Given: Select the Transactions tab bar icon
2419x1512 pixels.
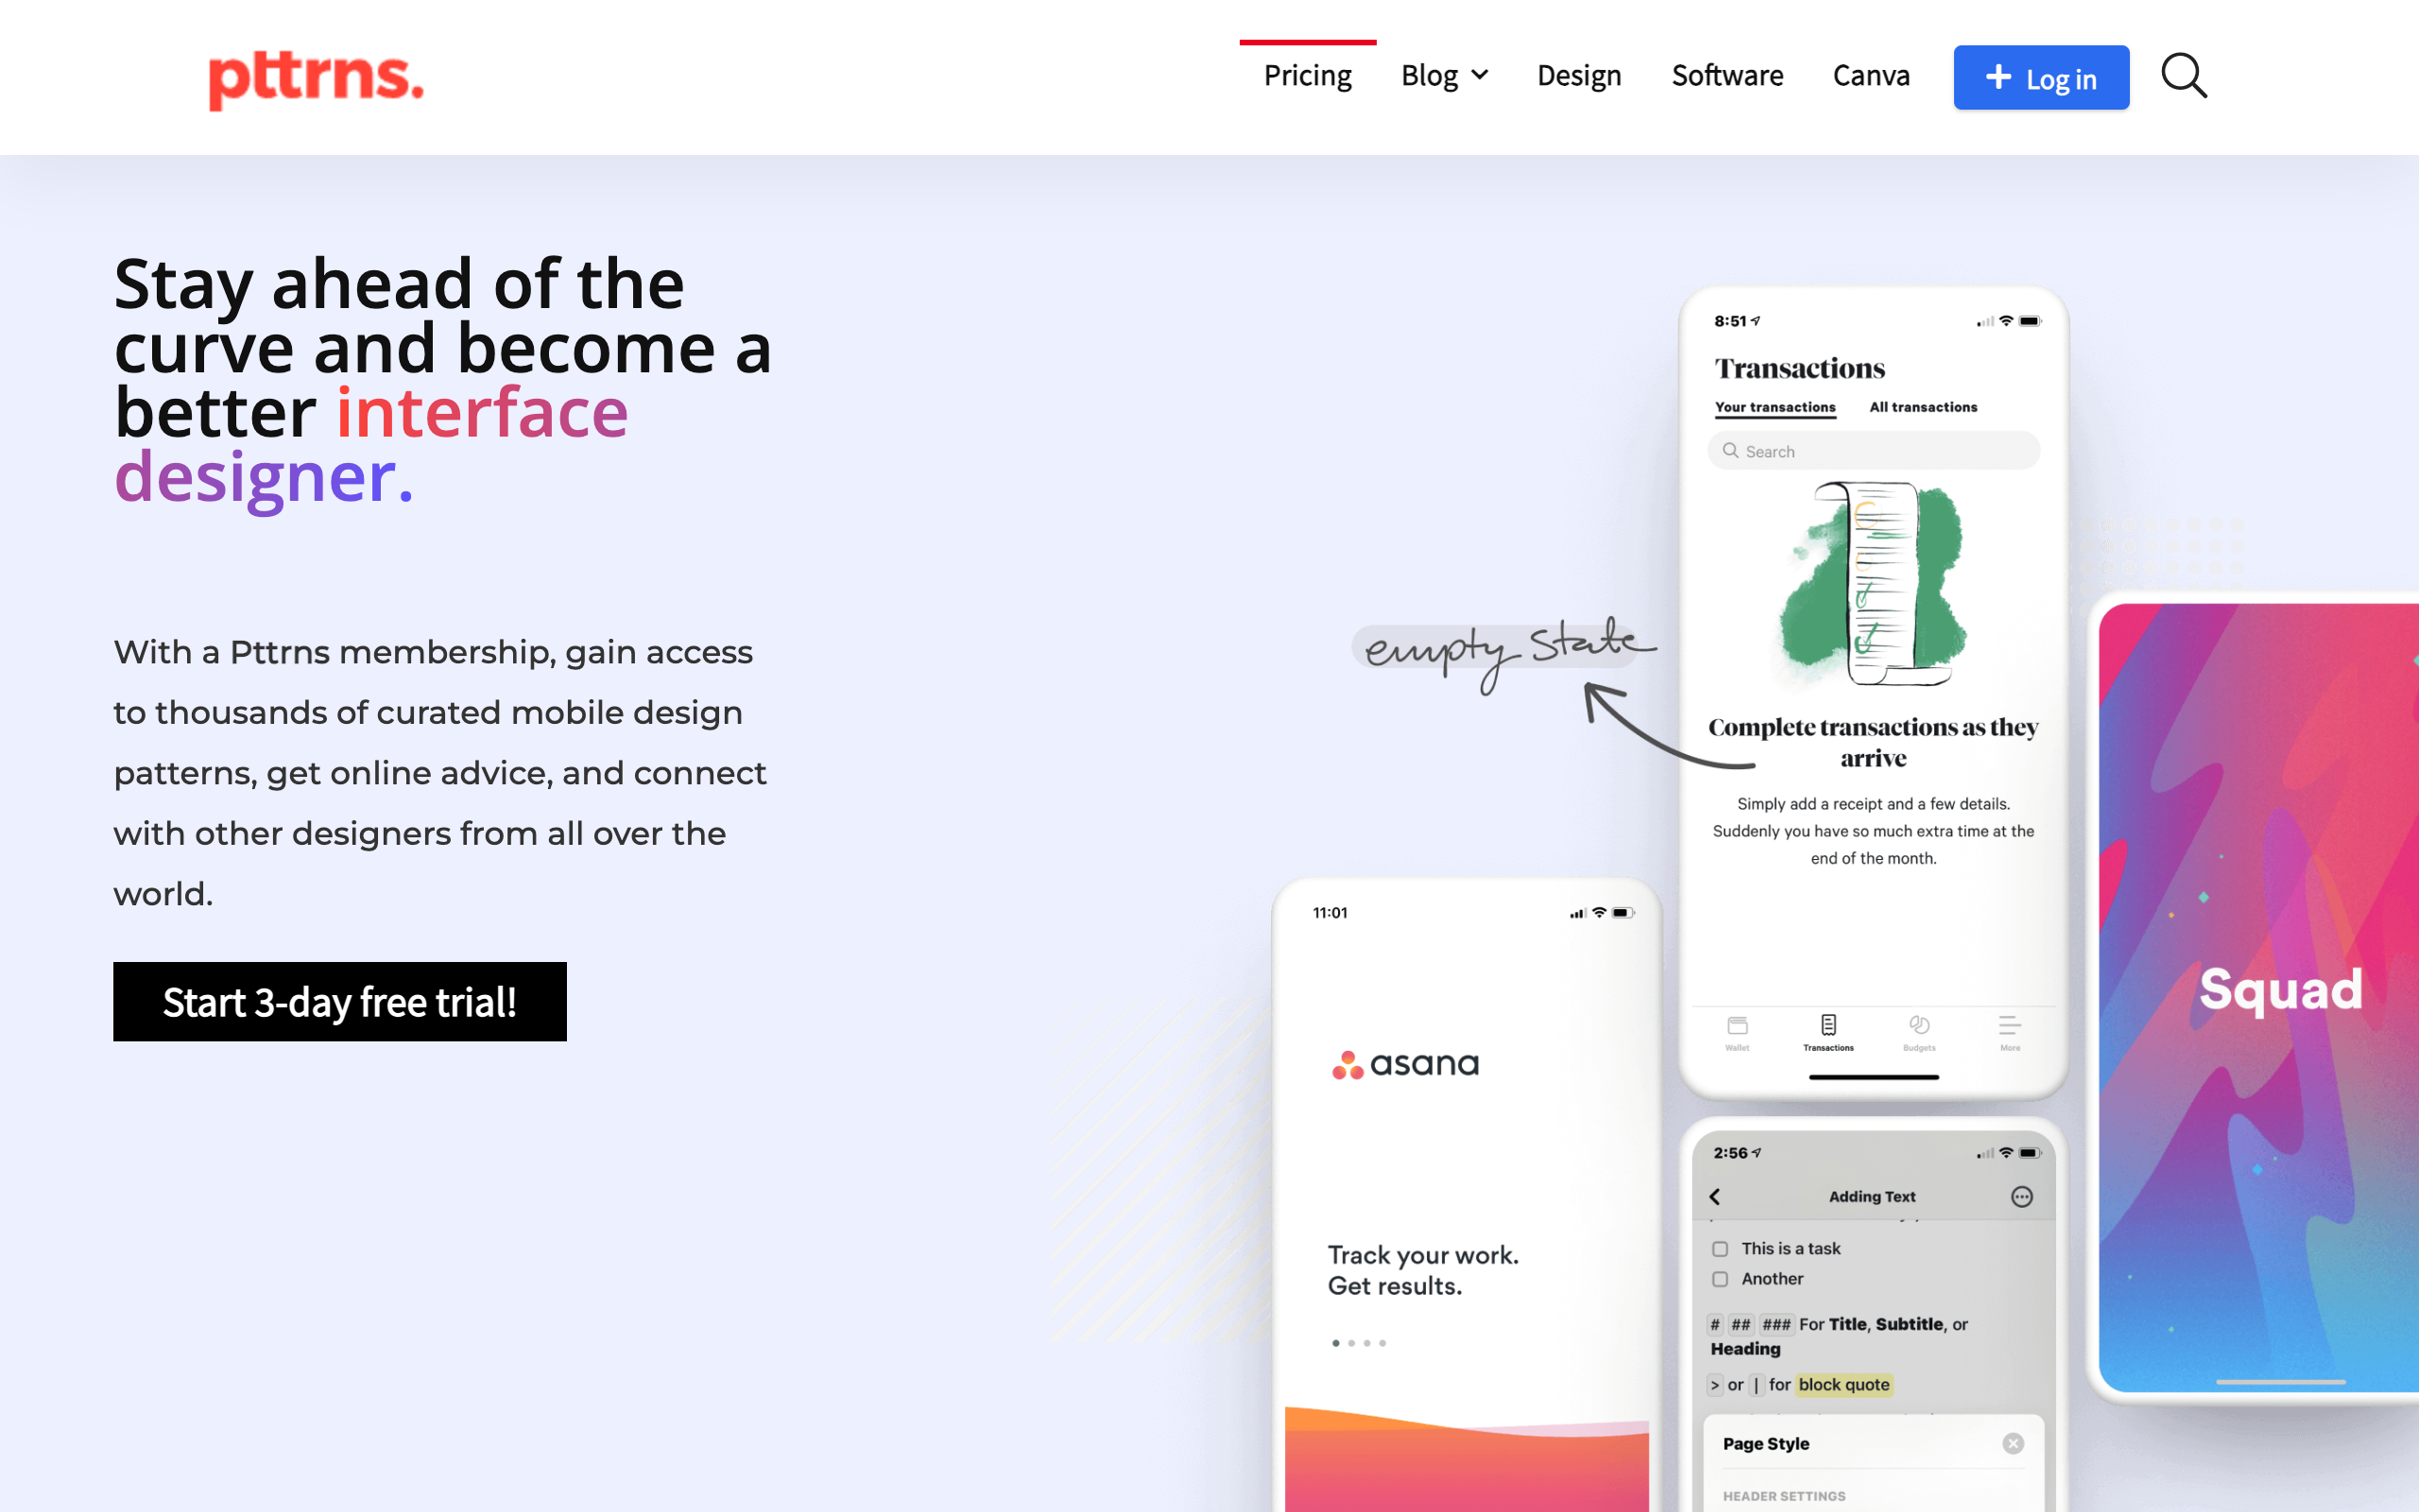Looking at the screenshot, I should point(1828,1027).
